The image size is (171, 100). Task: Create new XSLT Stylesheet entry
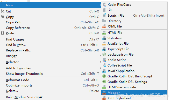(134, 98)
